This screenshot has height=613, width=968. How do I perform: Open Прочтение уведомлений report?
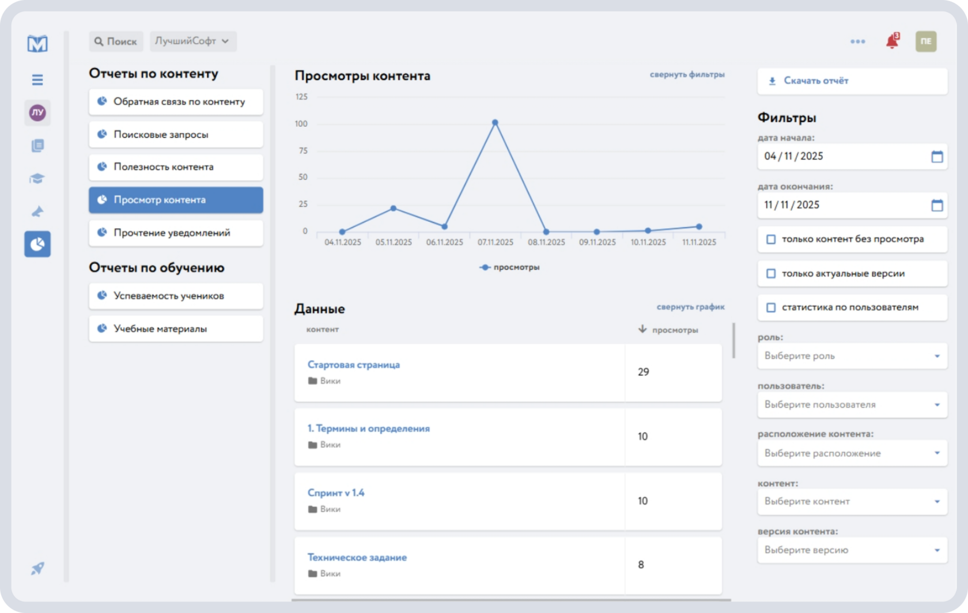point(176,233)
